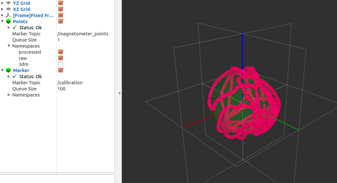Enable the 3dm namespace checkbox
The image size is (337, 183).
click(61, 64)
